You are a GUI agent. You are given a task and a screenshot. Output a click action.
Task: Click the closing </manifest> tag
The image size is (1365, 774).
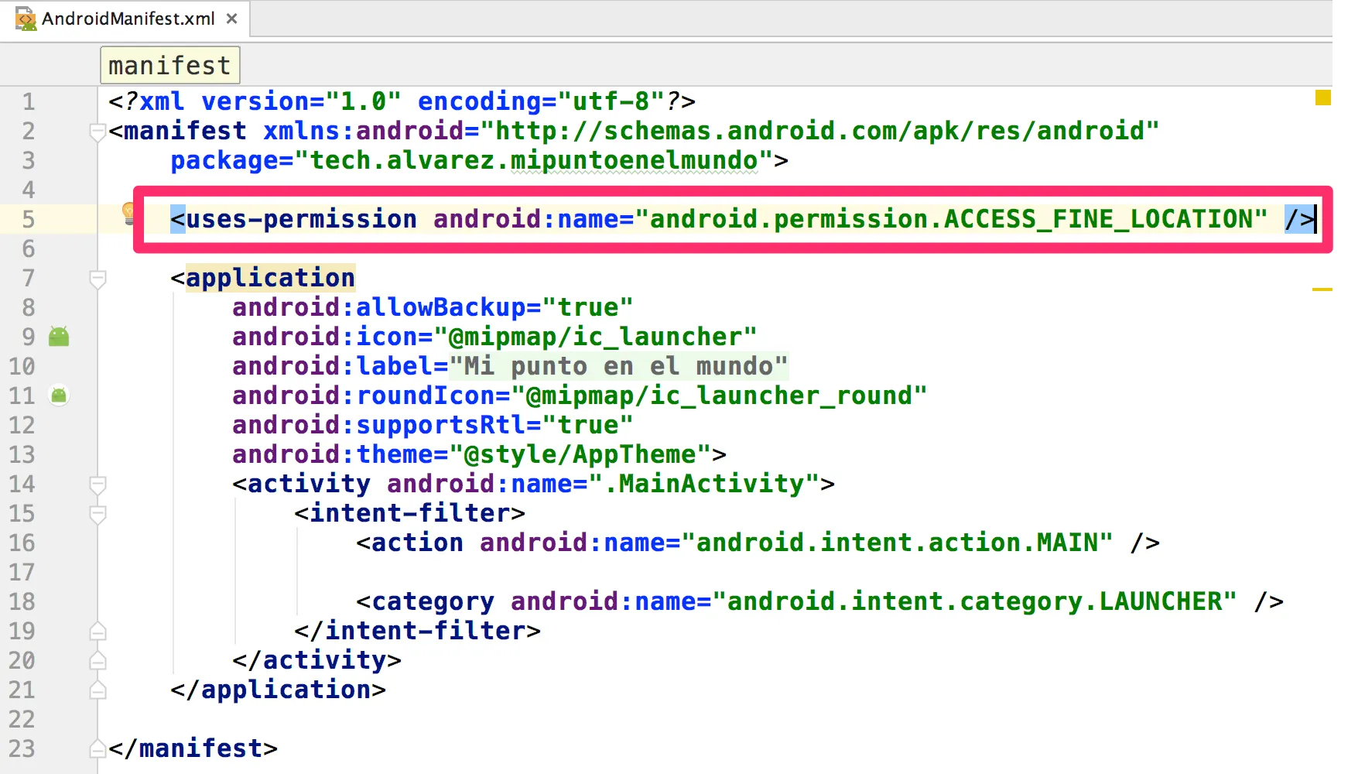pos(193,748)
